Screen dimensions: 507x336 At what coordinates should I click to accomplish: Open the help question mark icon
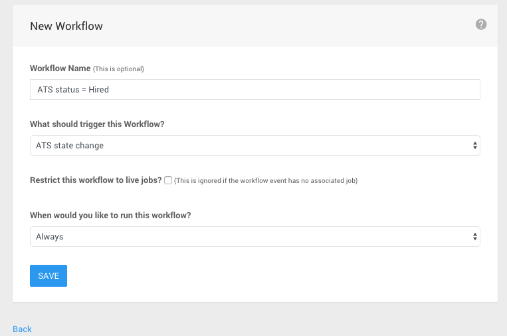(x=481, y=24)
